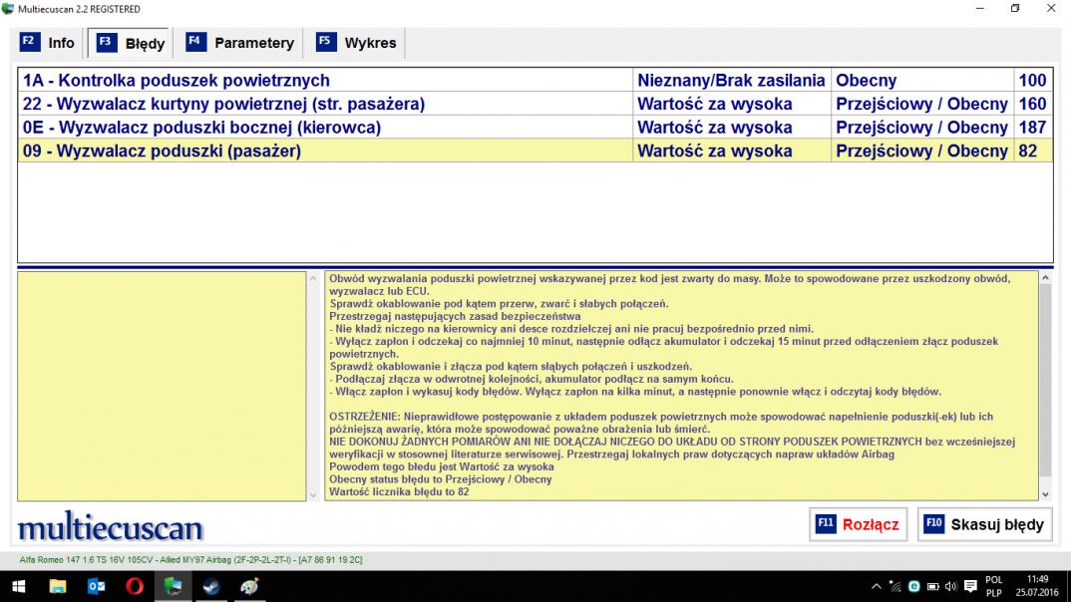The height and width of the screenshot is (602, 1071).
Task: Click the F11 Rozłącz button
Action: click(858, 524)
